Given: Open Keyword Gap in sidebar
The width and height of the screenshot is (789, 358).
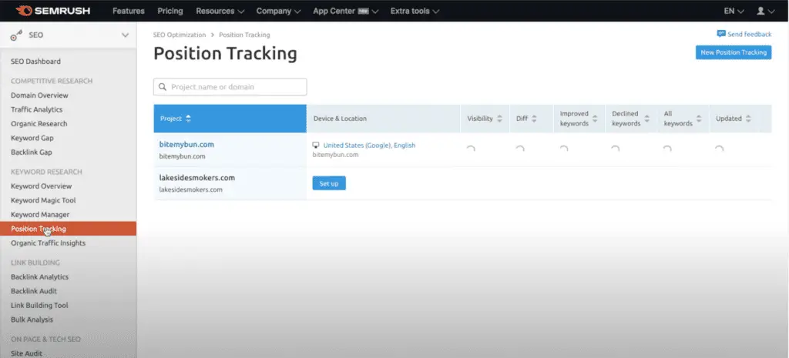Looking at the screenshot, I should [32, 138].
